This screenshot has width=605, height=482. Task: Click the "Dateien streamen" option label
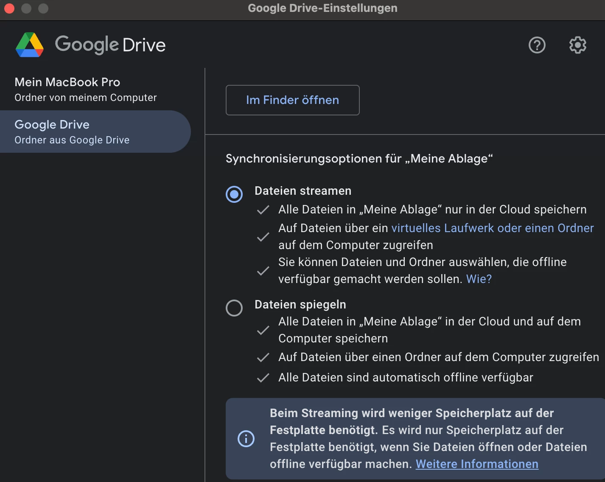[x=303, y=191]
